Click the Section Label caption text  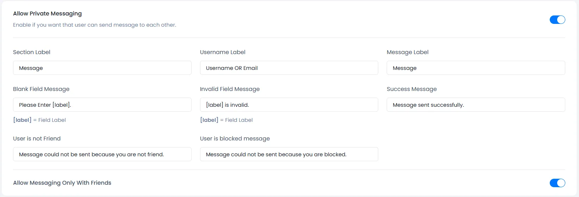pyautogui.click(x=32, y=52)
